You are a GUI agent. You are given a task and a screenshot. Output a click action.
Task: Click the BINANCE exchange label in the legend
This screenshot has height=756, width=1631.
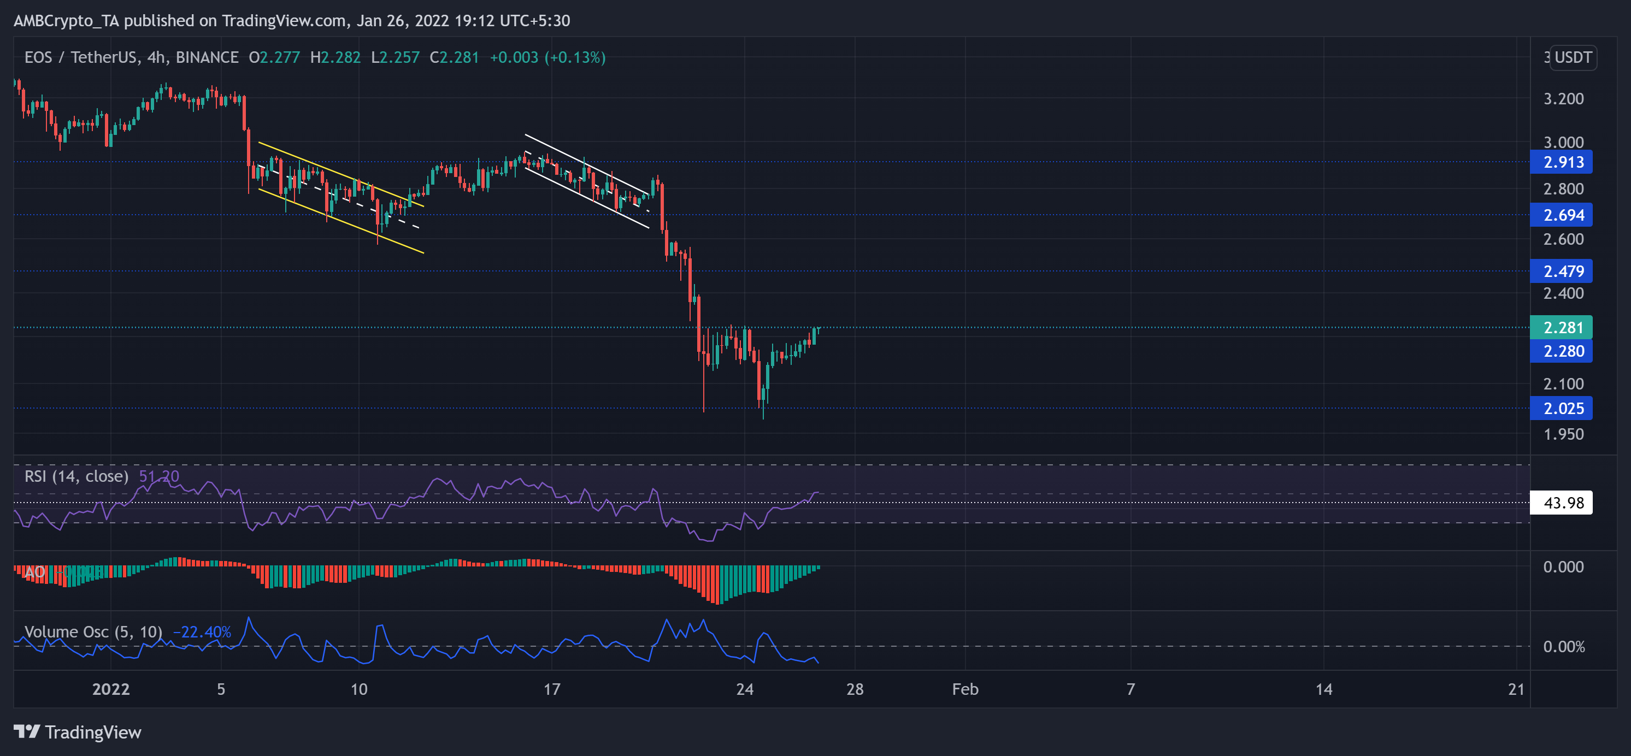tap(204, 57)
